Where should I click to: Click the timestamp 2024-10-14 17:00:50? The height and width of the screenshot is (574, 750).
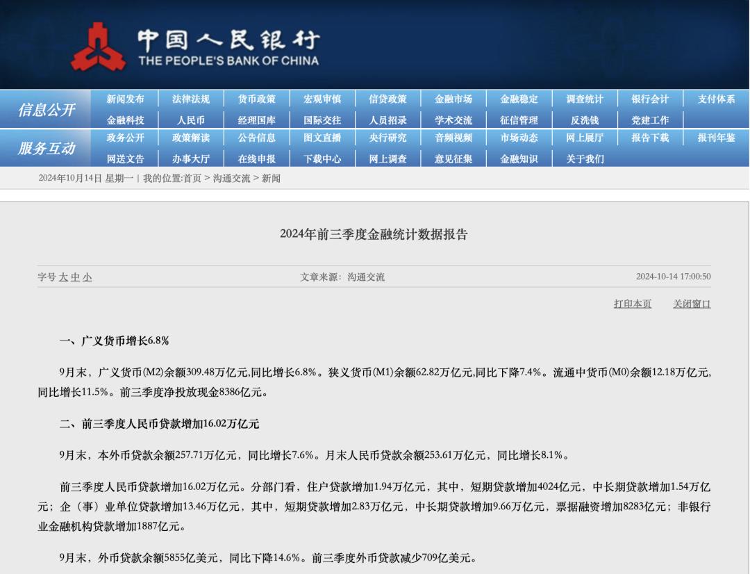coord(674,277)
